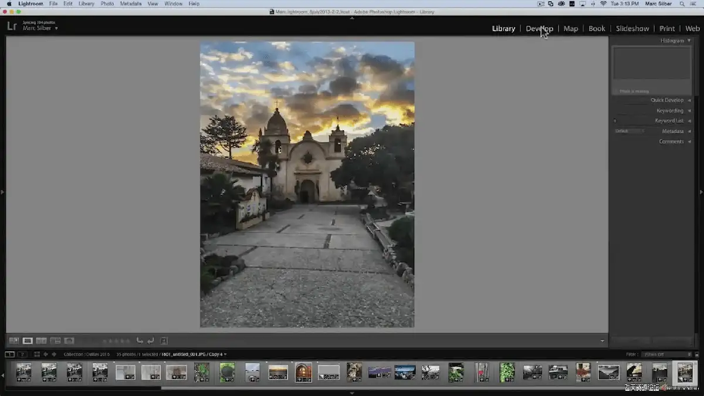Expand the Keyword List panel
The width and height of the screenshot is (704, 396).
[689, 121]
